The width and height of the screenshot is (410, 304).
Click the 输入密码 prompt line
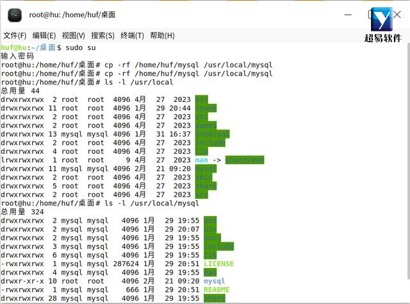(17, 56)
